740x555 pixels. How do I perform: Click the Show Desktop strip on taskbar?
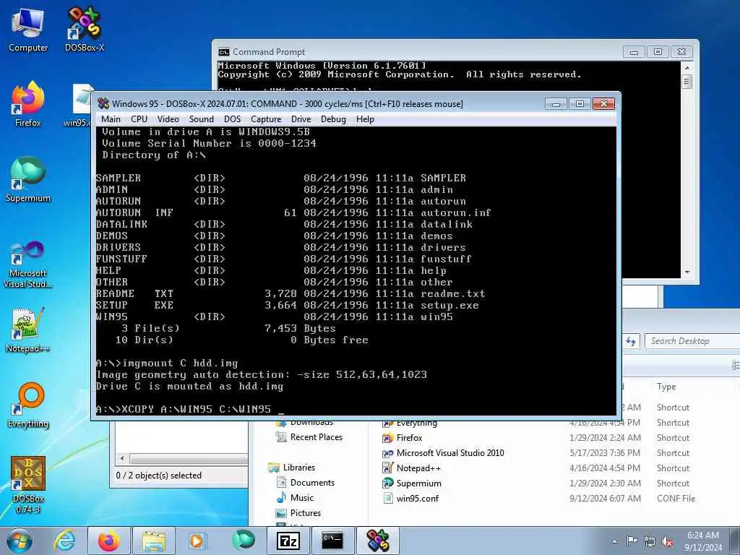736,541
